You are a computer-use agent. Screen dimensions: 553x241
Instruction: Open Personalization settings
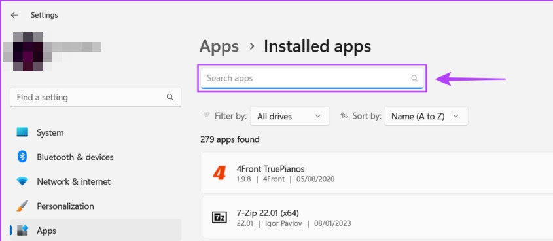(x=96, y=206)
